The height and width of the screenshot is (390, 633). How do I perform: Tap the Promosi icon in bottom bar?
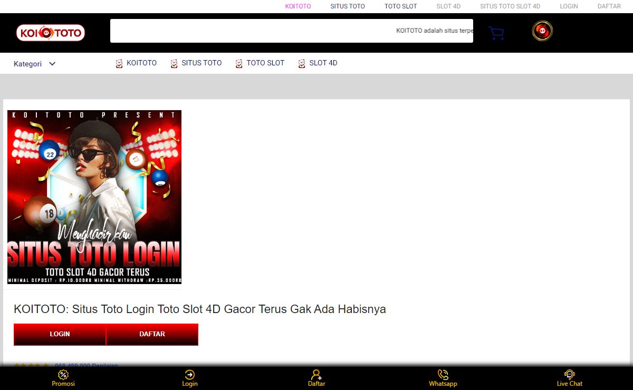tap(63, 375)
